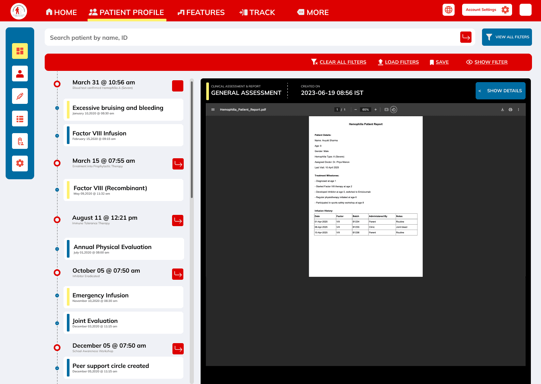Screen dimensions: 541x384
Task: Expand SHOW DETAILS panel
Action: point(500,91)
